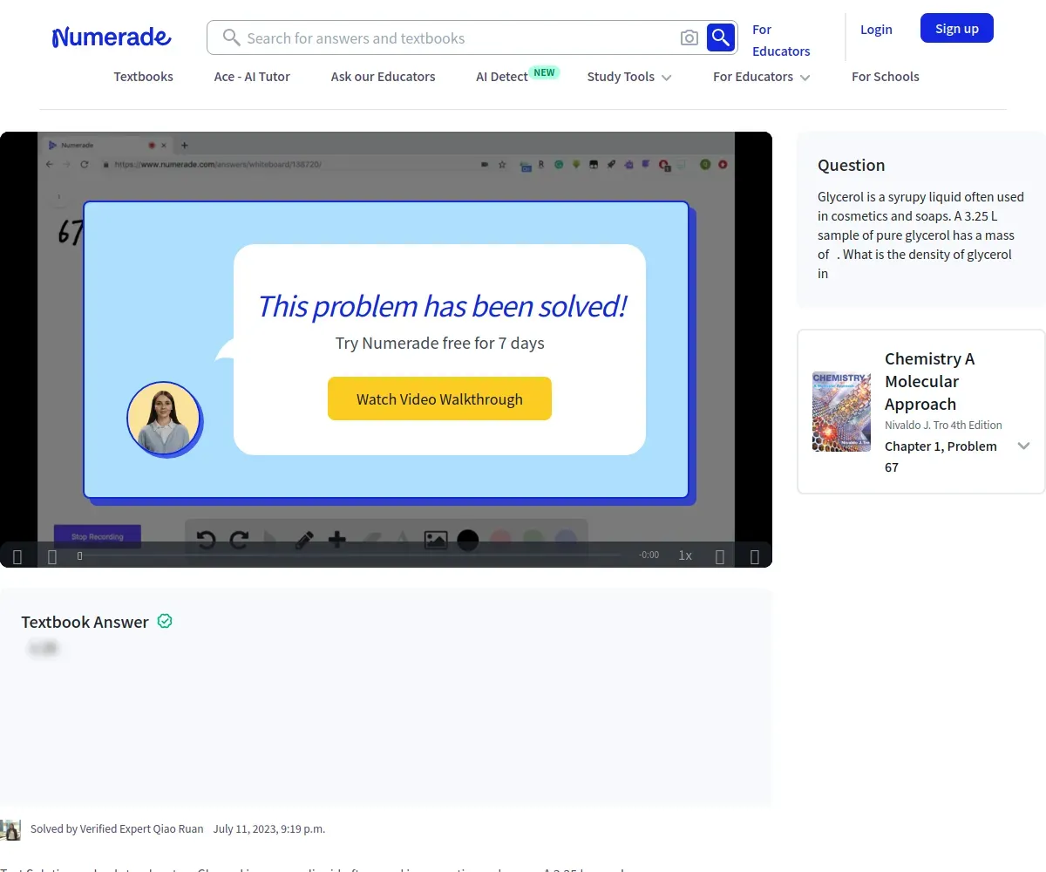Open the Login link
Screen dimensions: 1046x872
(876, 29)
